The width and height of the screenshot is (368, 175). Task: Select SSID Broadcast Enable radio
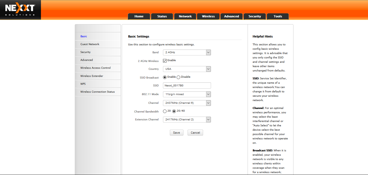coord(165,77)
